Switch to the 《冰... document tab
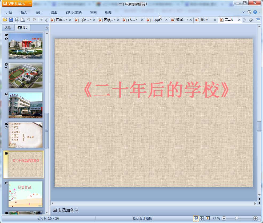263x223 pixels. [x=84, y=20]
